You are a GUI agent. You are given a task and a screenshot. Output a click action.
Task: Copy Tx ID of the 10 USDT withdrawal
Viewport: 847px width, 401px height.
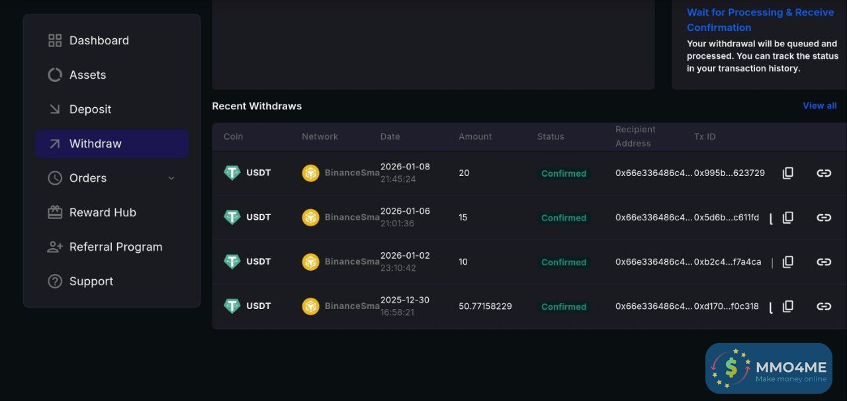coord(787,262)
